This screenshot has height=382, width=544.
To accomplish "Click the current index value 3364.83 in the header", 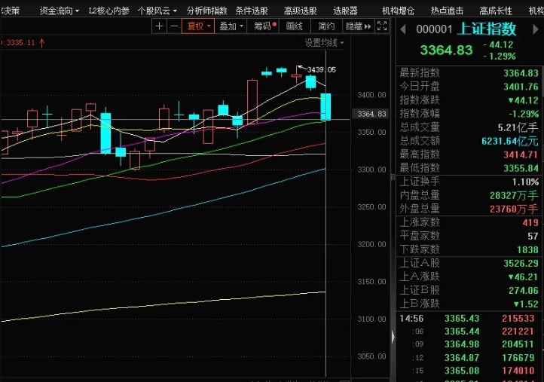I will coord(446,50).
